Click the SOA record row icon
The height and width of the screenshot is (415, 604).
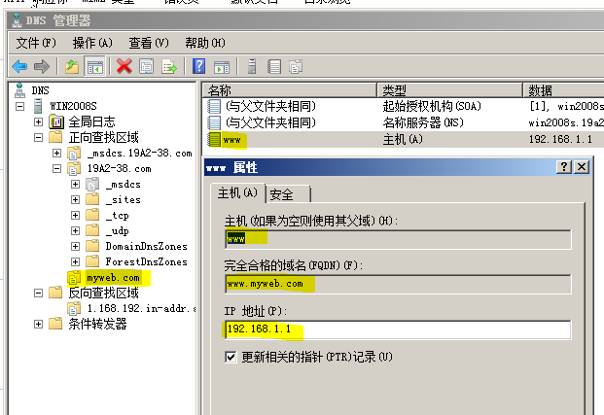point(214,106)
